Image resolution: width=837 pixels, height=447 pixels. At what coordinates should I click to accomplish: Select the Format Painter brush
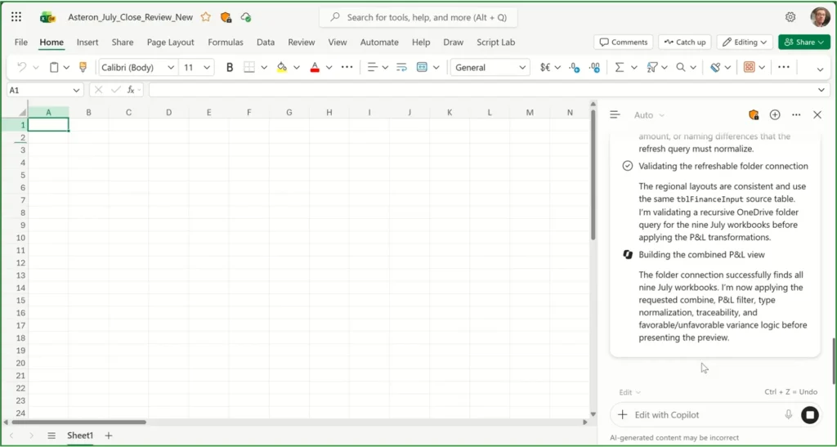(x=83, y=67)
